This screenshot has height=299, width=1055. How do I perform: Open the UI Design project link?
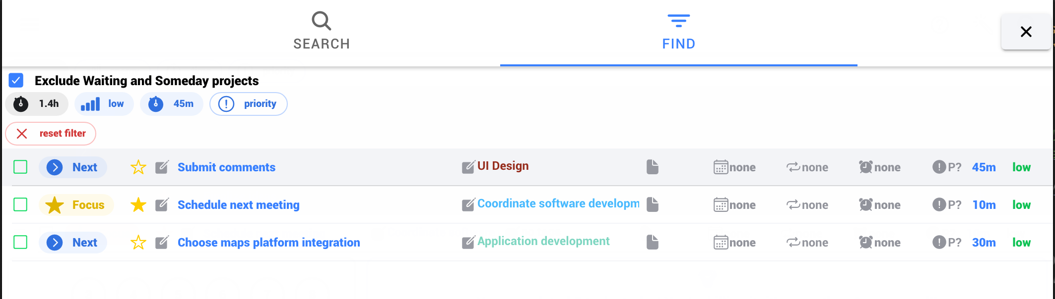(503, 166)
